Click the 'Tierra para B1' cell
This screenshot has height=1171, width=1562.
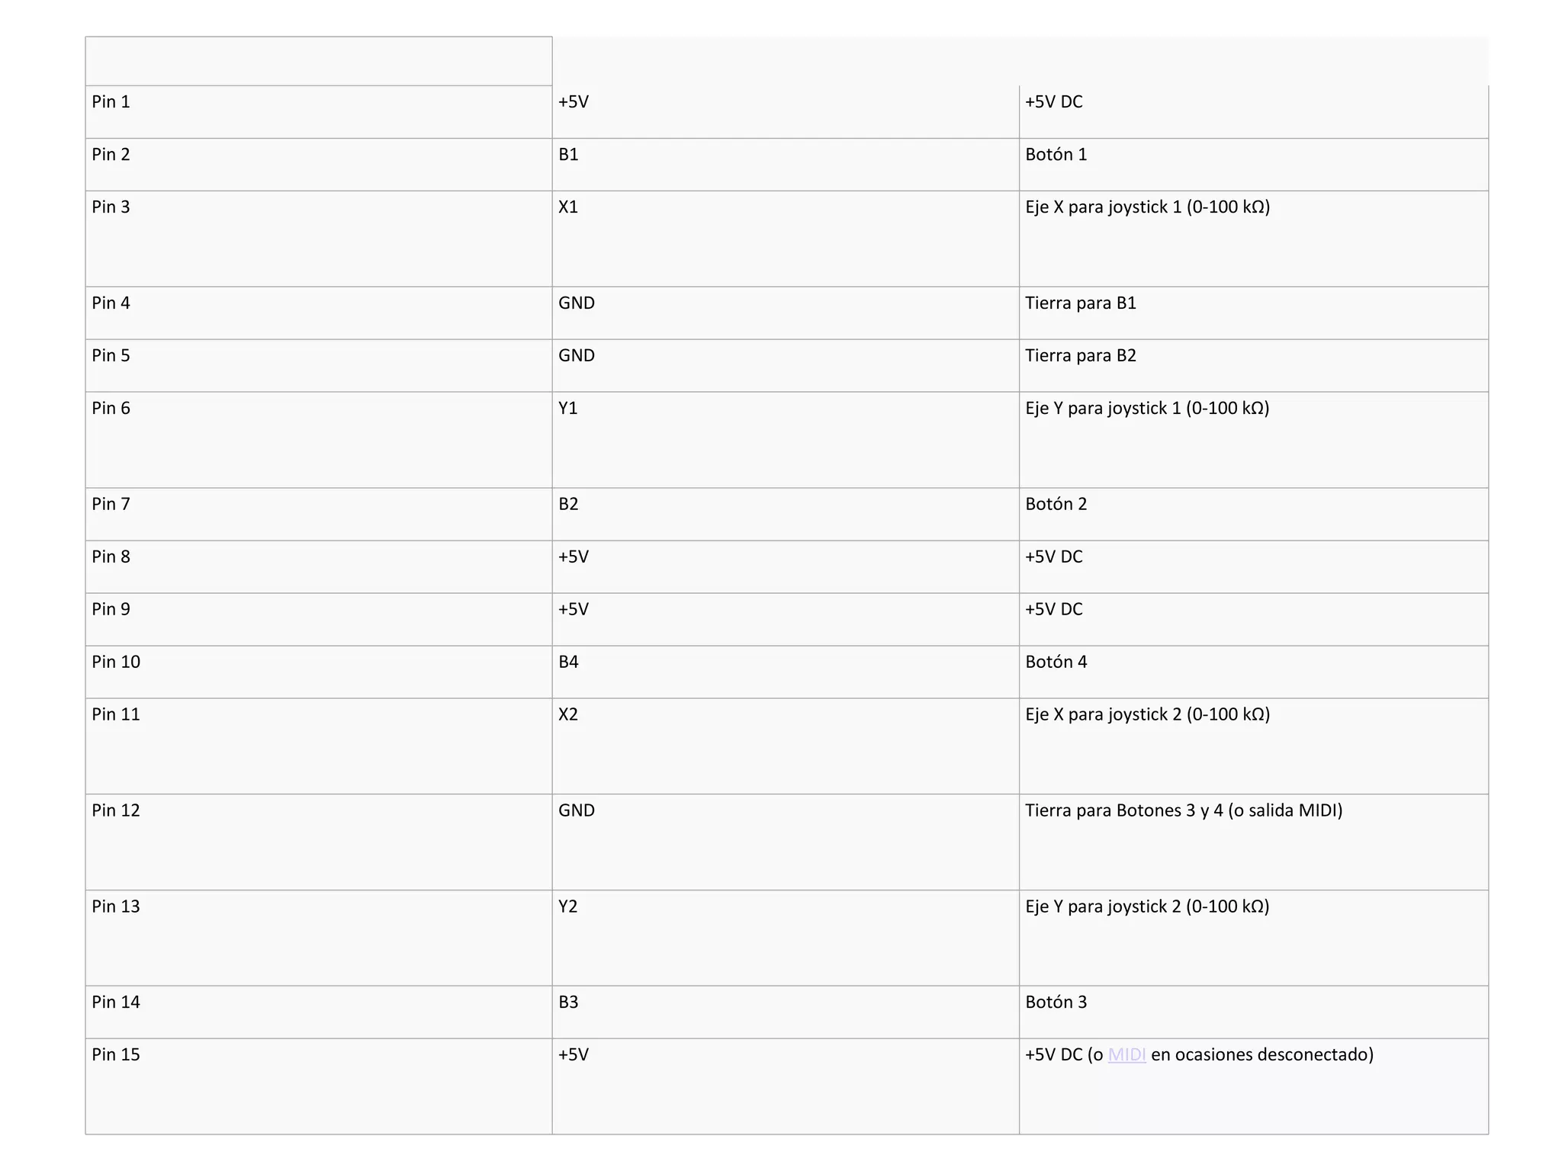tap(1080, 303)
